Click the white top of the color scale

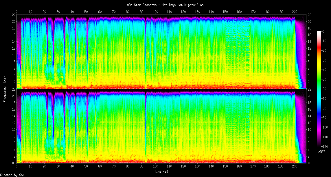pos(319,32)
